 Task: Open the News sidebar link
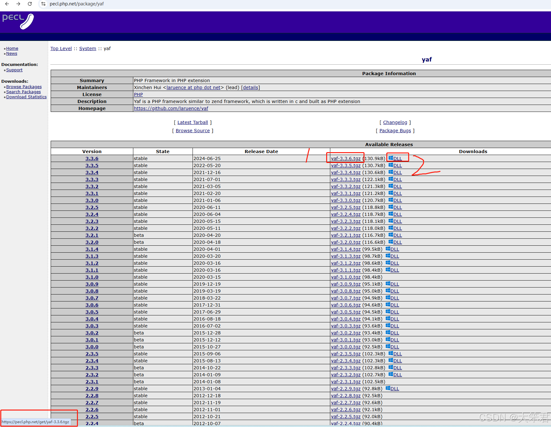click(x=12, y=54)
